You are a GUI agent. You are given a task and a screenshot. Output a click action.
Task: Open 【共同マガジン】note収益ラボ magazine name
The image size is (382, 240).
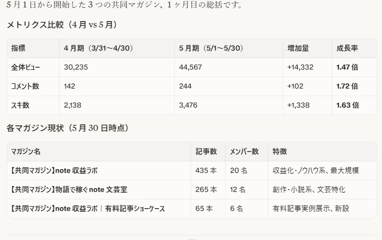(53, 171)
